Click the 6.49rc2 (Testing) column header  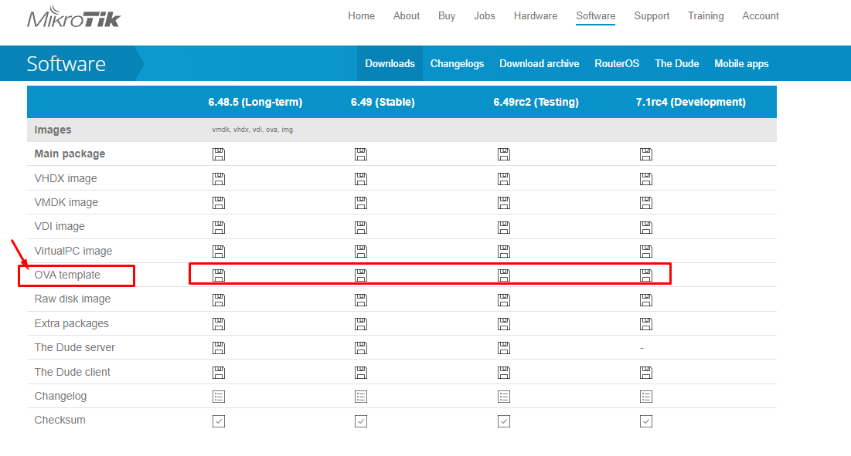click(536, 102)
